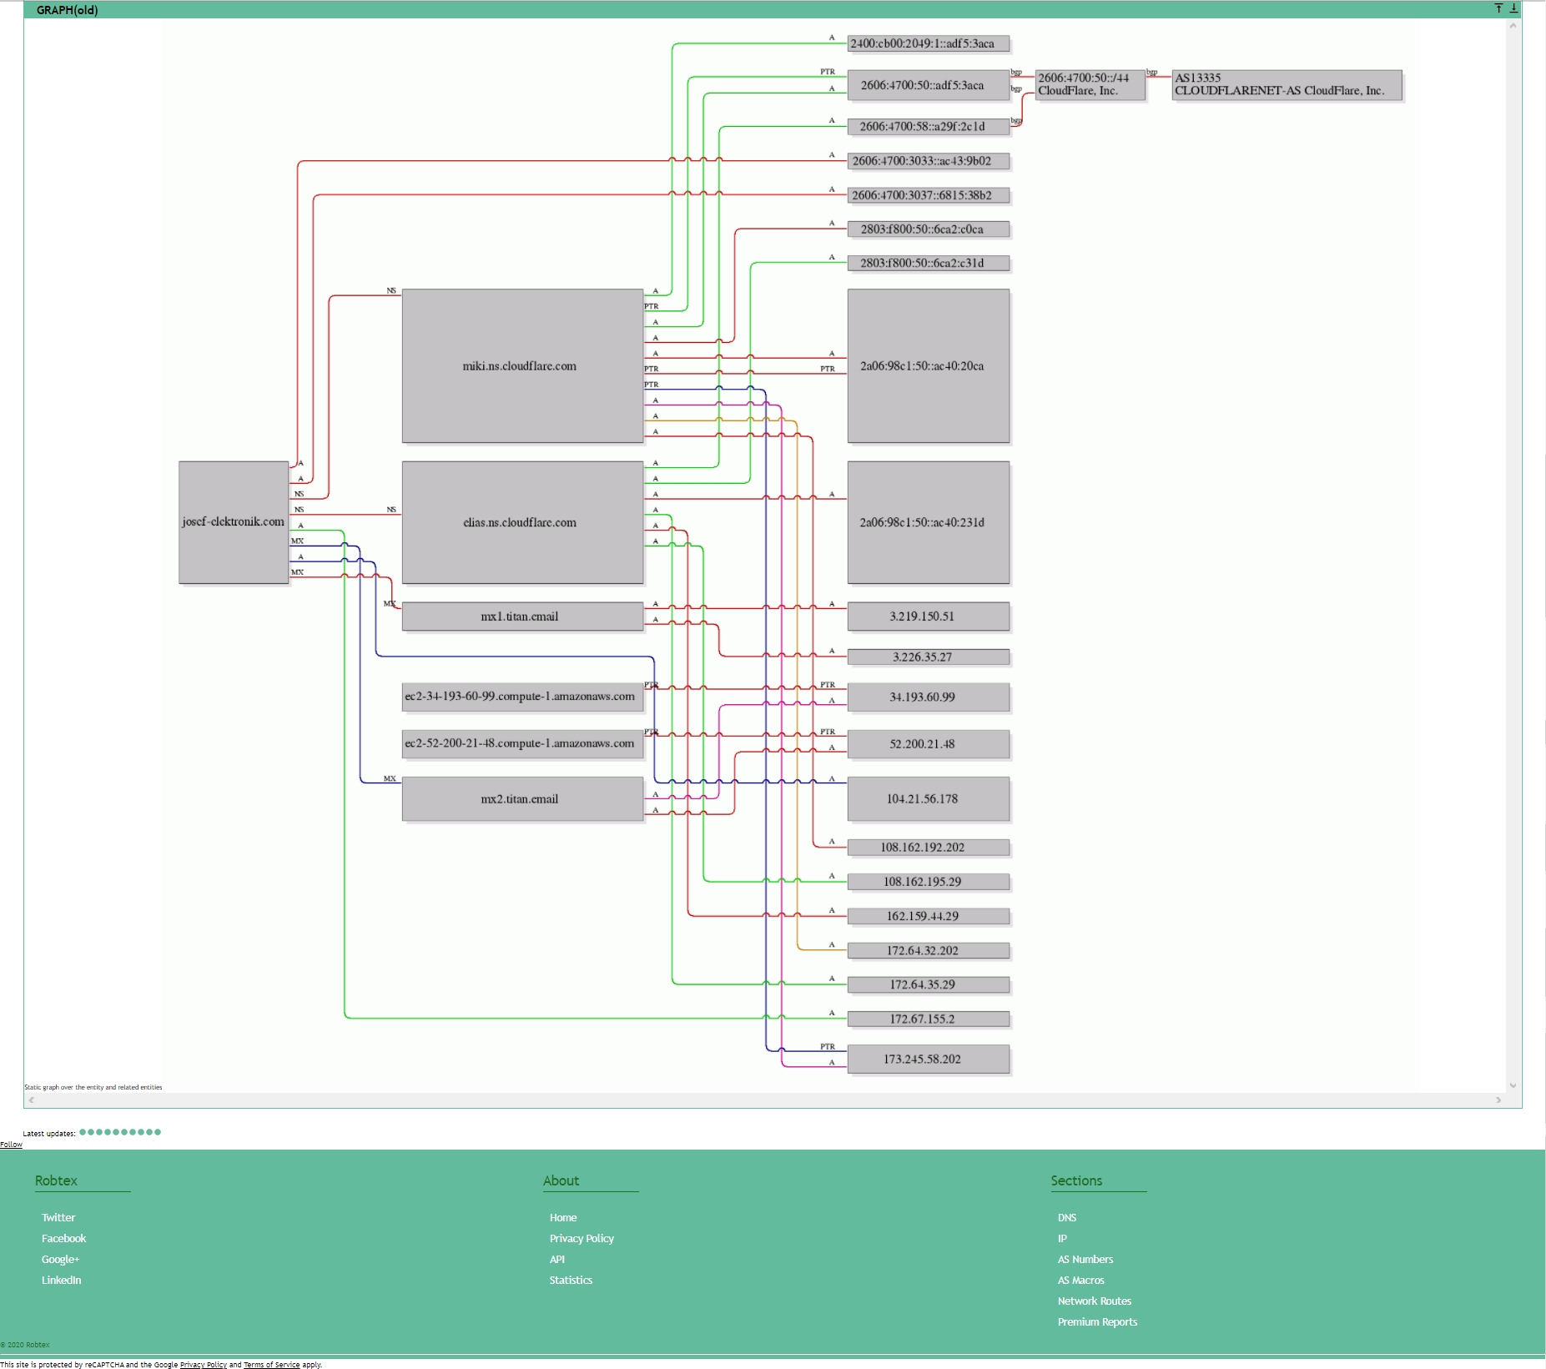The image size is (1546, 1369).
Task: Open the Twitter footer link
Action: (58, 1218)
